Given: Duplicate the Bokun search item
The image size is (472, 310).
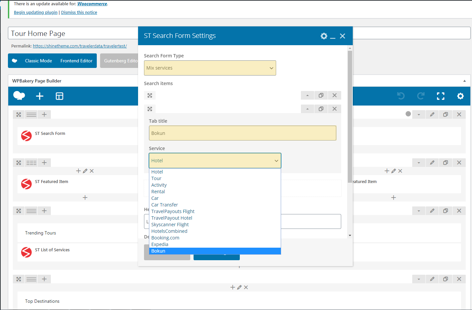Looking at the screenshot, I should pos(321,109).
